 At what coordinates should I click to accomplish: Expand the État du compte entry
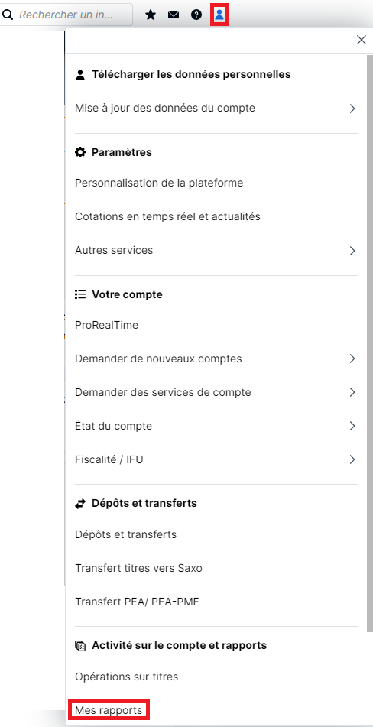point(216,426)
